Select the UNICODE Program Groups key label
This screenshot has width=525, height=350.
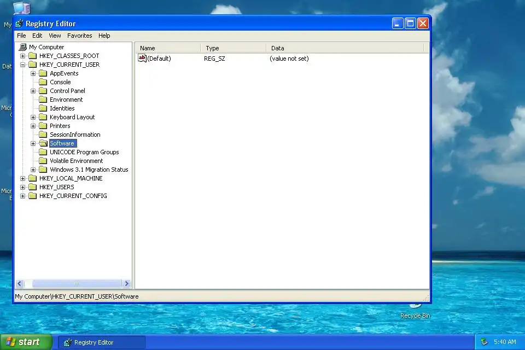[x=84, y=152]
